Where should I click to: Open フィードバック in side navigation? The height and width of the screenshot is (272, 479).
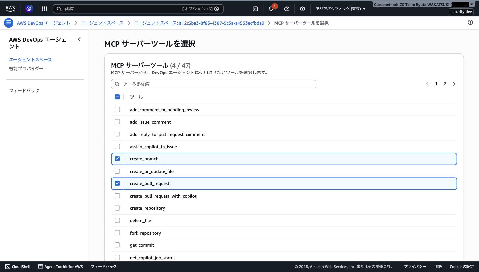pyautogui.click(x=24, y=90)
